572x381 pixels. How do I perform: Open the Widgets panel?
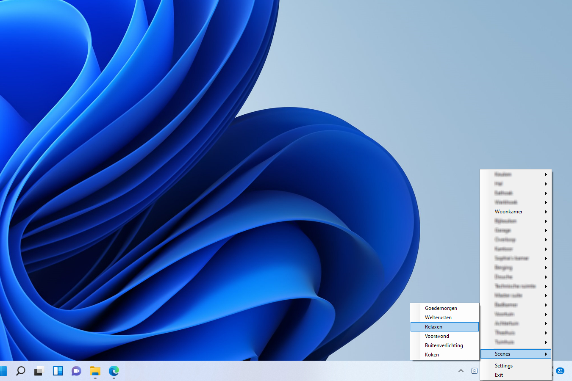tap(58, 371)
